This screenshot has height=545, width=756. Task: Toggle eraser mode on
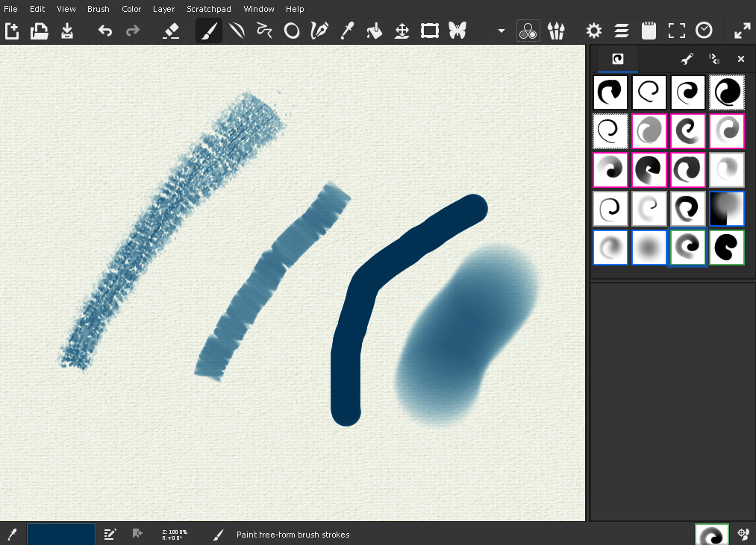[x=171, y=31]
